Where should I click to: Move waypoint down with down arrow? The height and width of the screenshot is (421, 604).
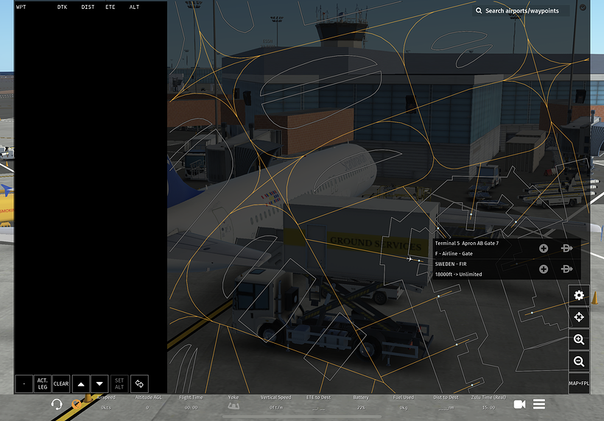coord(99,383)
